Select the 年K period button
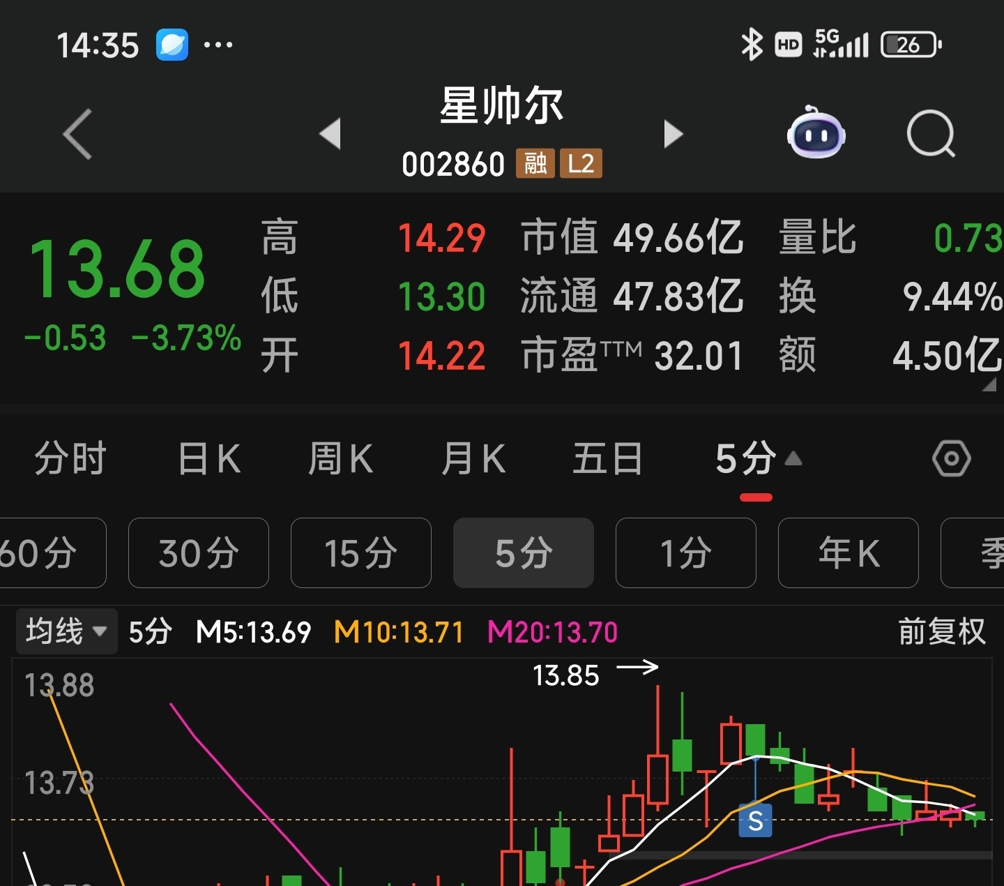Image resolution: width=1004 pixels, height=886 pixels. pos(849,553)
